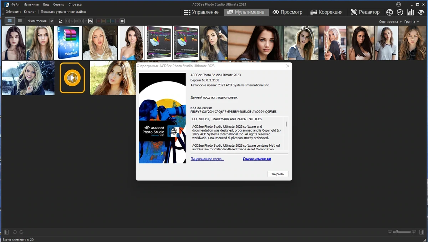Screen dimensions: 428x242
Task: Select the orange video file thumbnail
Action: [72, 77]
